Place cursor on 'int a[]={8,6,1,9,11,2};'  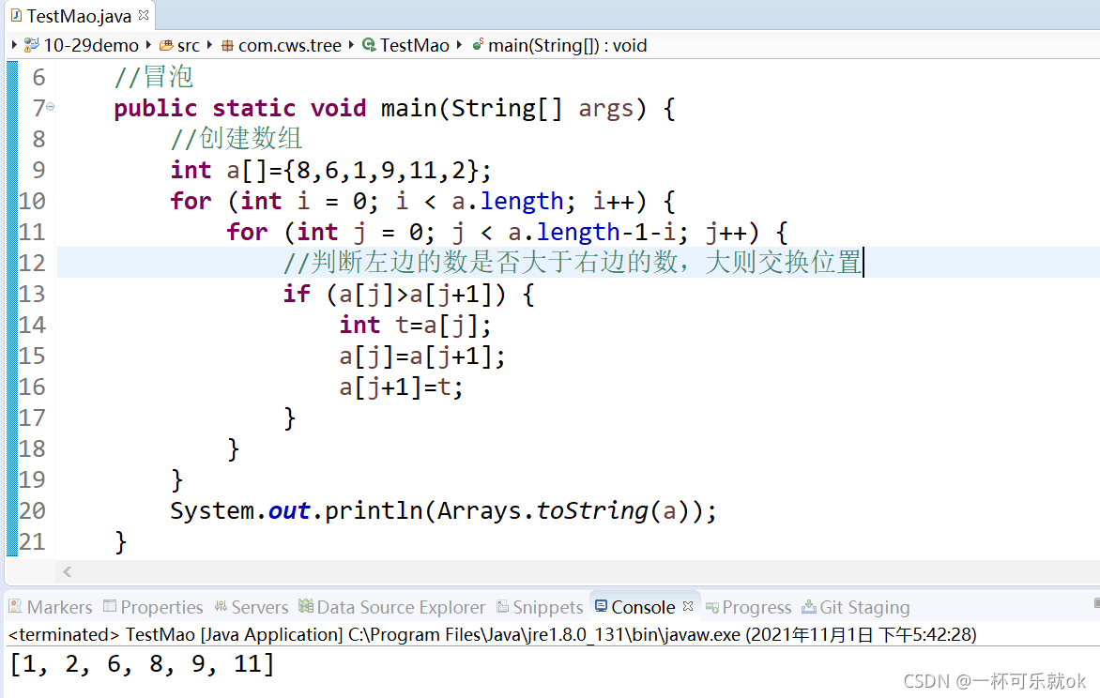(x=330, y=171)
